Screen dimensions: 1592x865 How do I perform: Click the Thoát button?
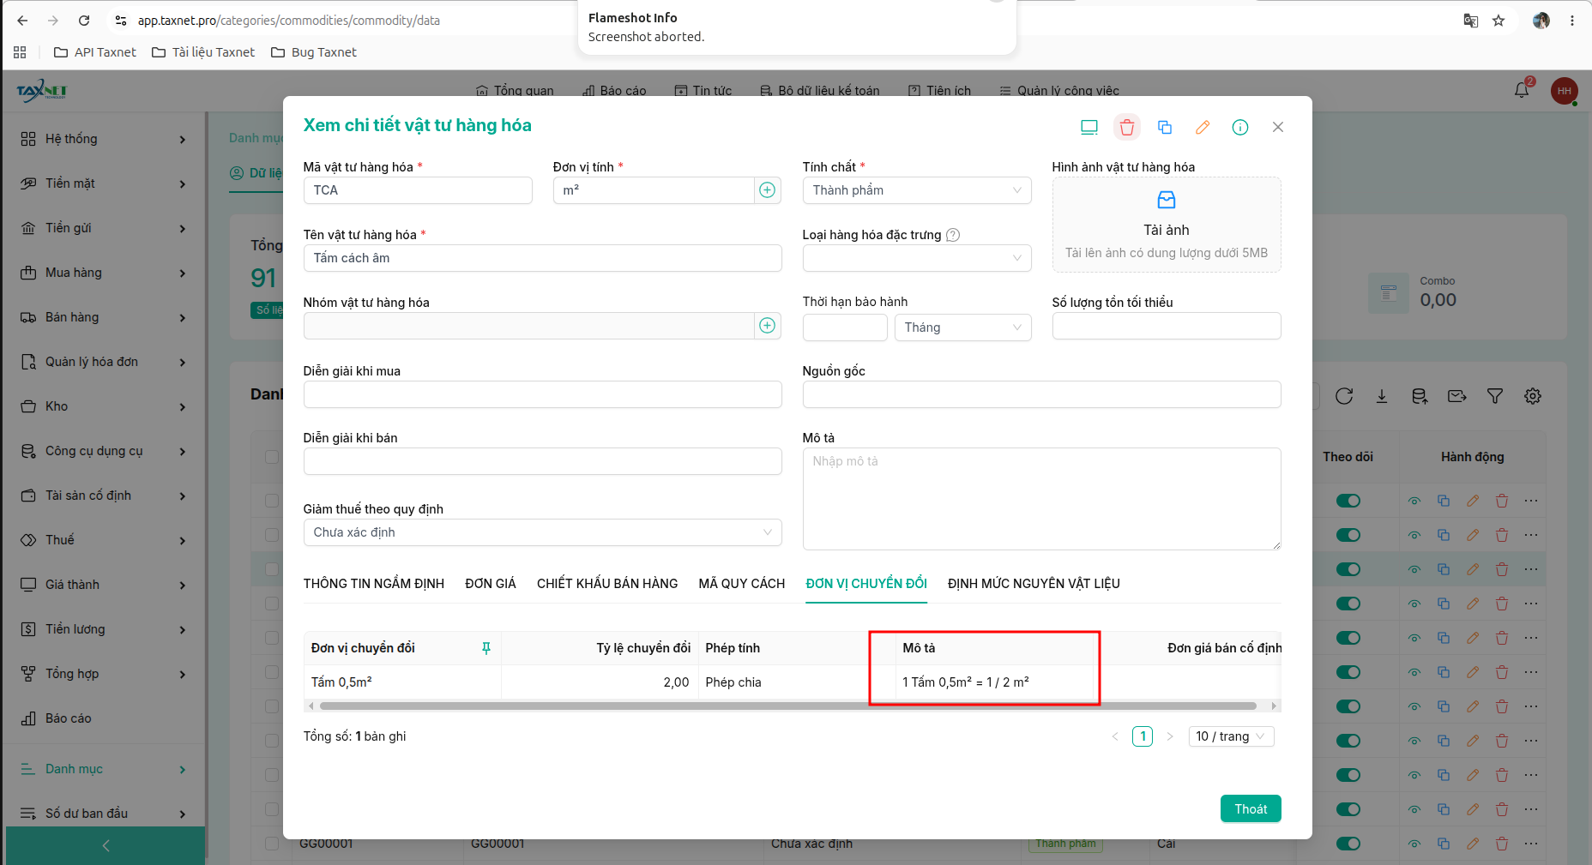tap(1250, 808)
